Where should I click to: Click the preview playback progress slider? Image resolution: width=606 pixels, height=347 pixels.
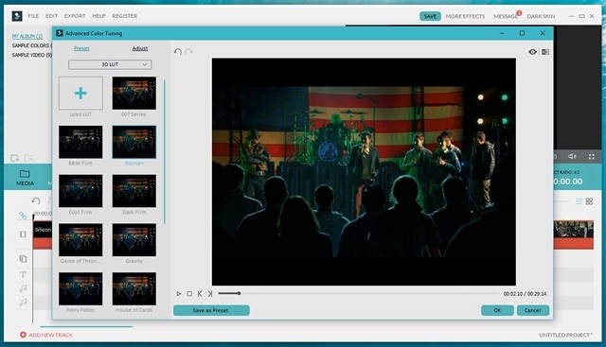tap(358, 293)
